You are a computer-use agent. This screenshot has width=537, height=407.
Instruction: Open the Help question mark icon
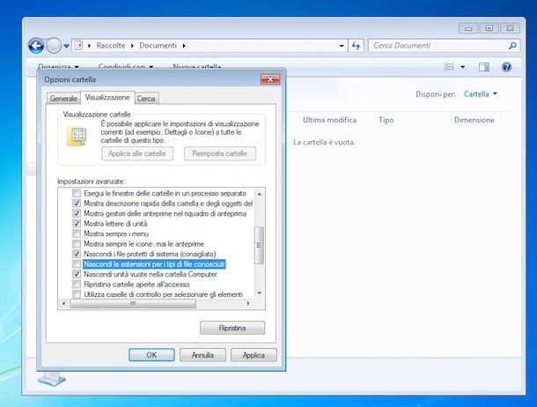[x=506, y=67]
